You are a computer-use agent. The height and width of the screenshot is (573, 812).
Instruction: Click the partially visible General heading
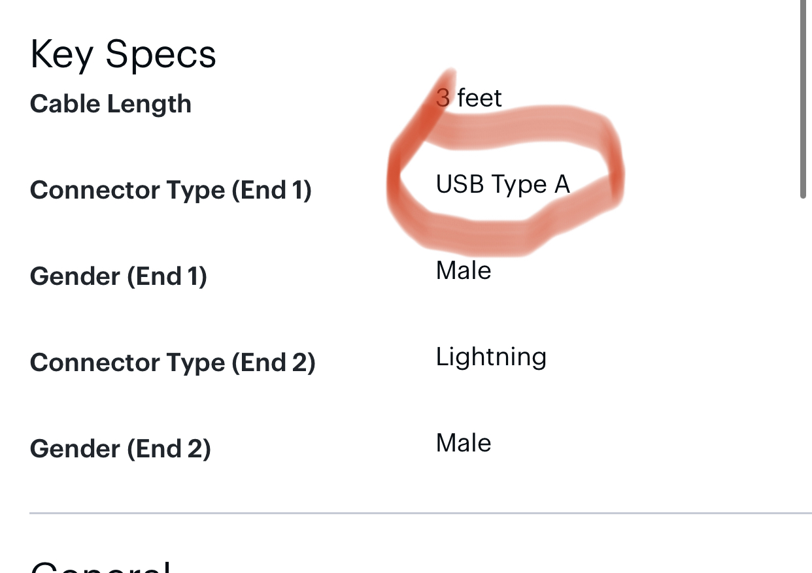point(100,566)
